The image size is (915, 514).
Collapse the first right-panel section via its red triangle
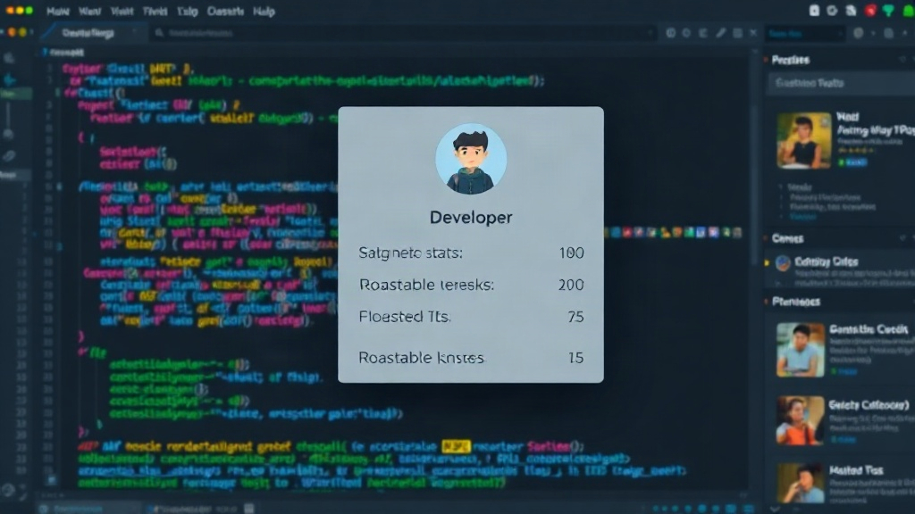[x=766, y=60]
